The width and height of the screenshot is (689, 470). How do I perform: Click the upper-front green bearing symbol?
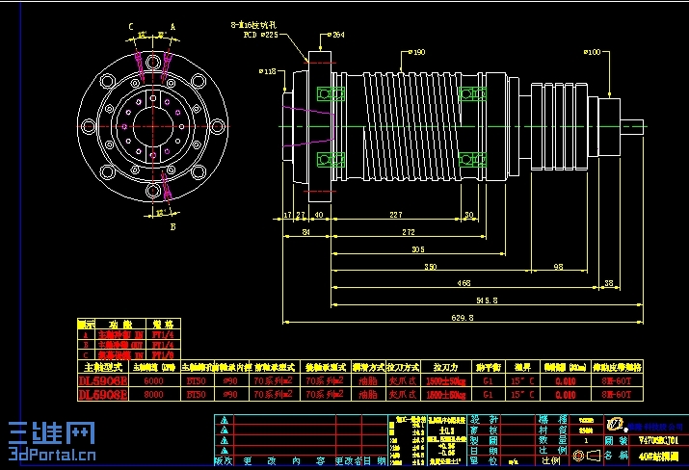(x=331, y=94)
